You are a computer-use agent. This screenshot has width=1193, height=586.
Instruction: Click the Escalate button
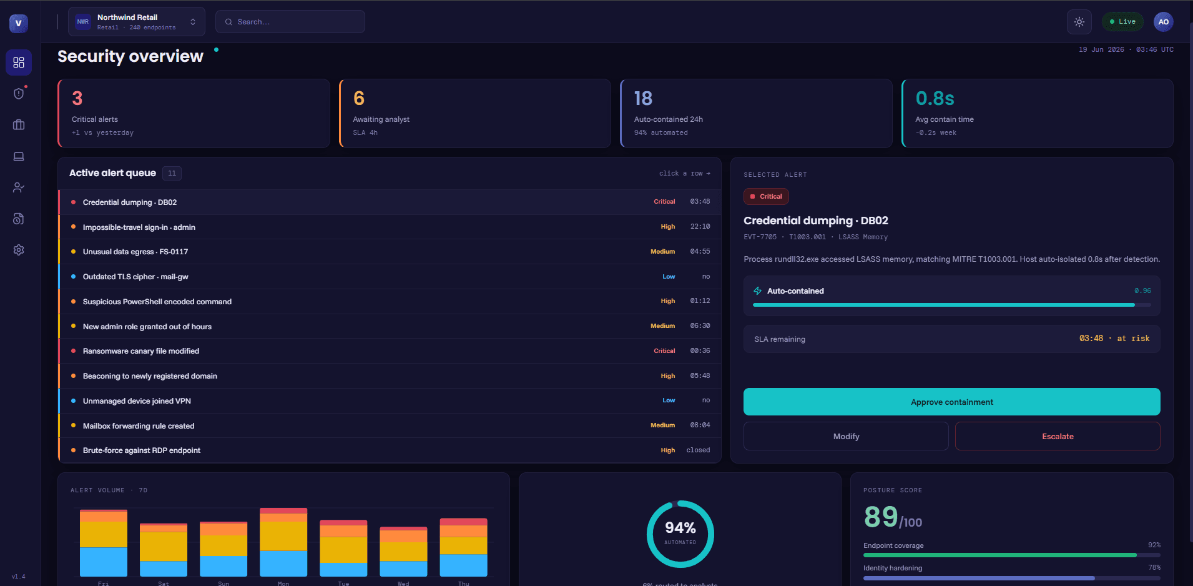(1058, 436)
